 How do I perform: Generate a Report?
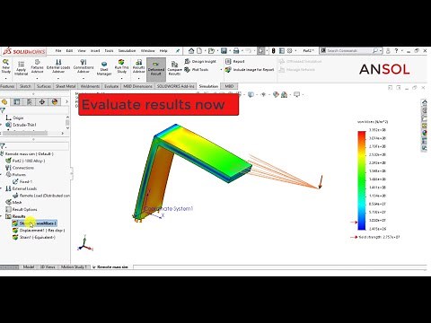pyautogui.click(x=235, y=61)
